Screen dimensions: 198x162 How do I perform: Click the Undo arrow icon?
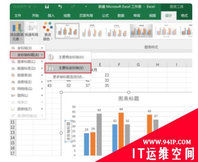[x=60, y=6]
